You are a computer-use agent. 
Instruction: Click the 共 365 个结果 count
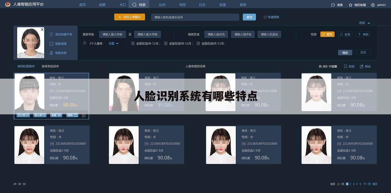tap(328, 66)
